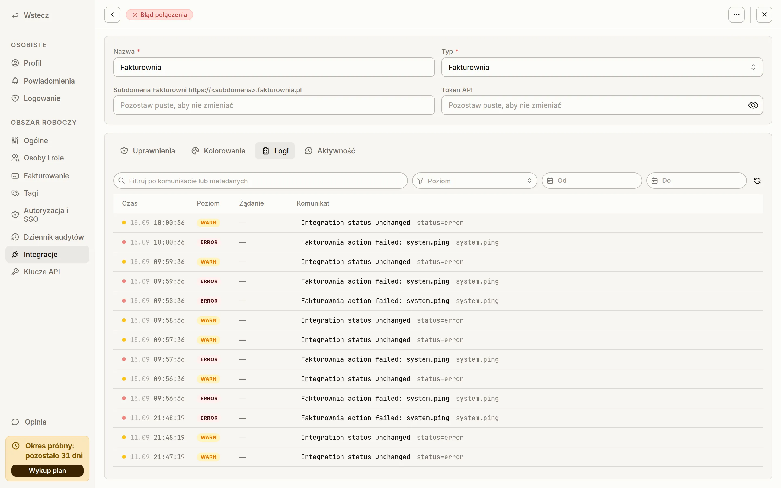Refresh the logs list
The image size is (781, 488).
click(757, 181)
